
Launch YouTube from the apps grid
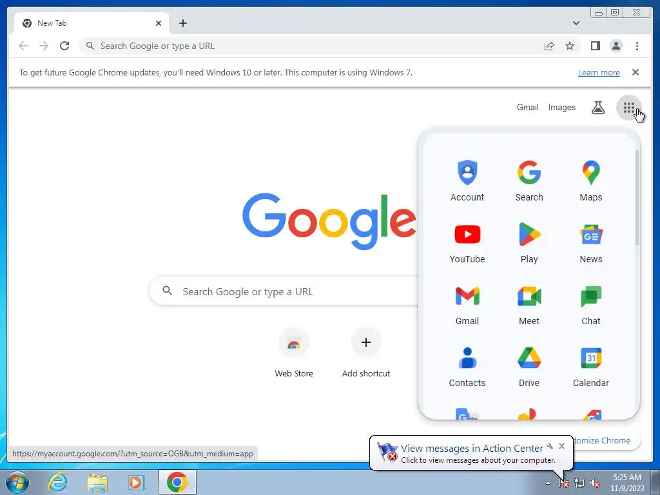pyautogui.click(x=467, y=242)
